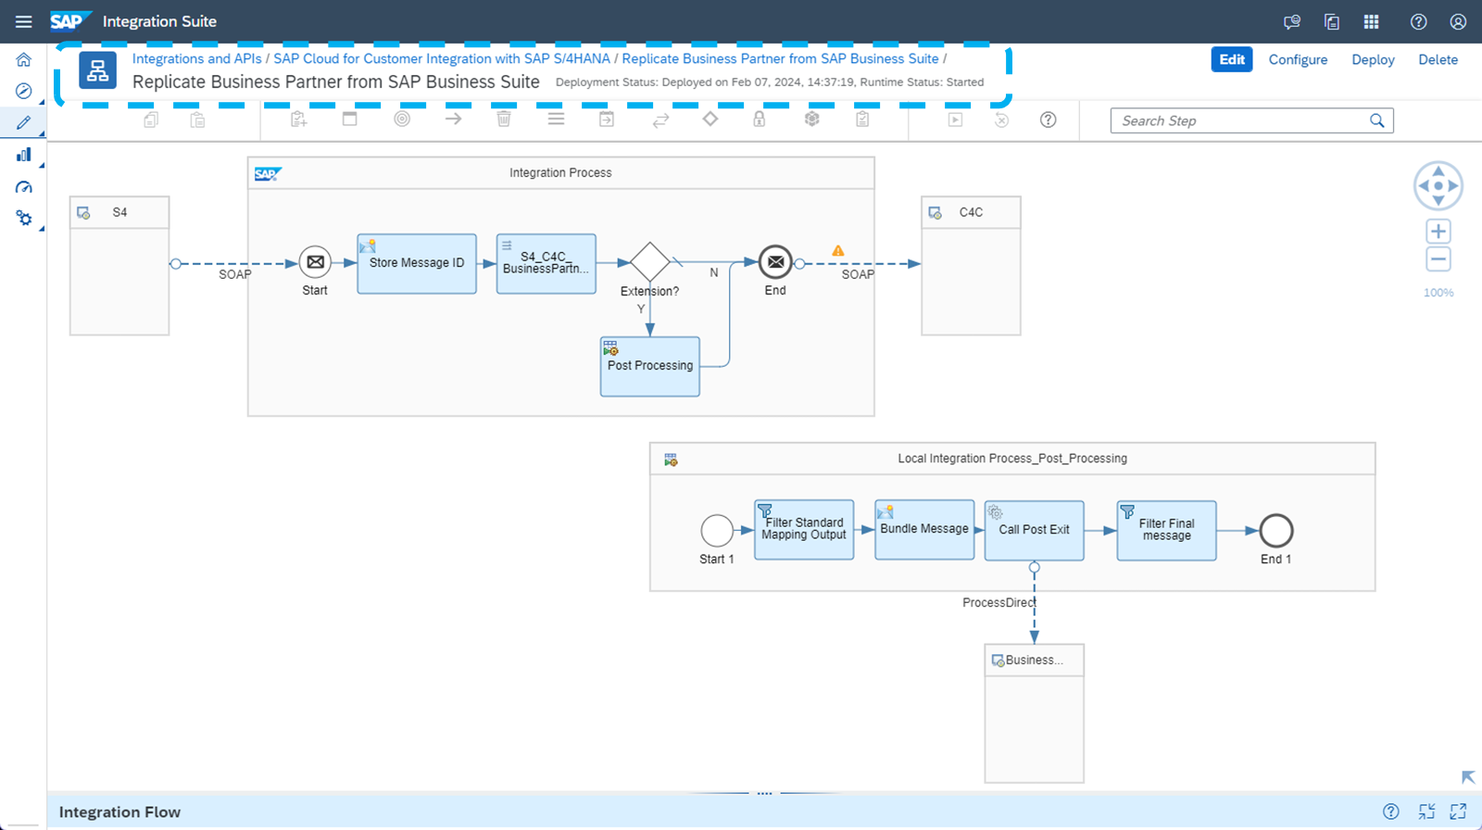1482x830 pixels.
Task: Select the Message Transformers arrows tool
Action: pos(660,120)
